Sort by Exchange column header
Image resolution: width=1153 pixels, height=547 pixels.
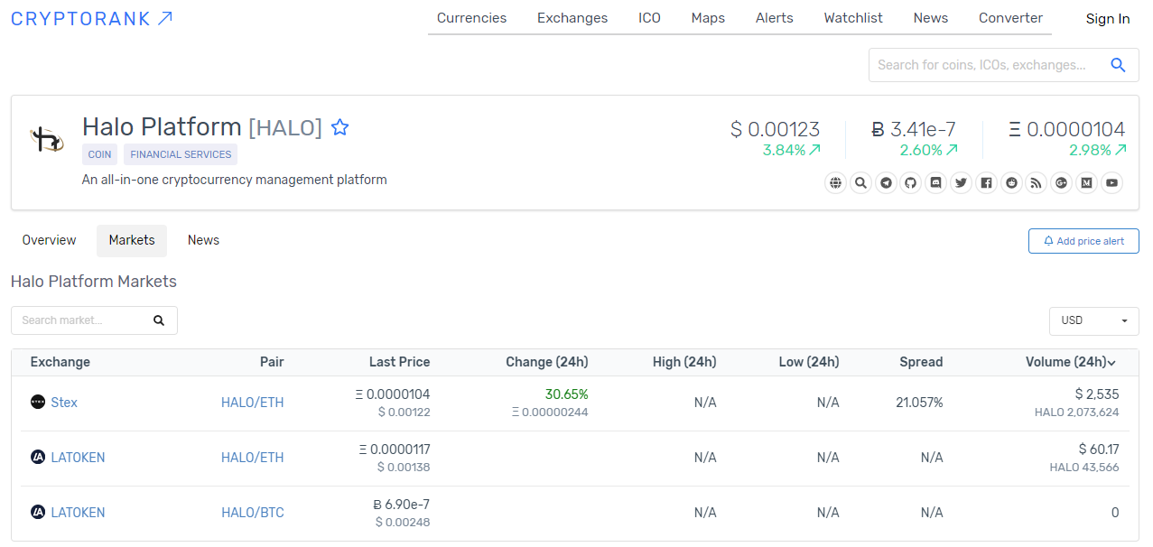tap(60, 362)
